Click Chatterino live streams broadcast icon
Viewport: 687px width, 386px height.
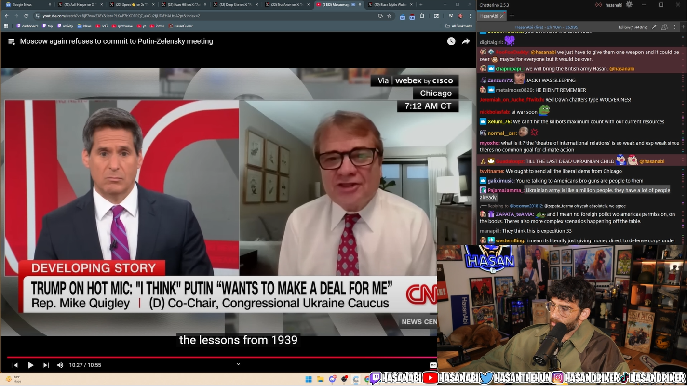coord(599,5)
